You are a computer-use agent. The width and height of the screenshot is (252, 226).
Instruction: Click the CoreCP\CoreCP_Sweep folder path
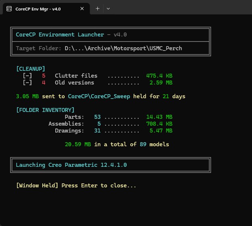[99, 96]
